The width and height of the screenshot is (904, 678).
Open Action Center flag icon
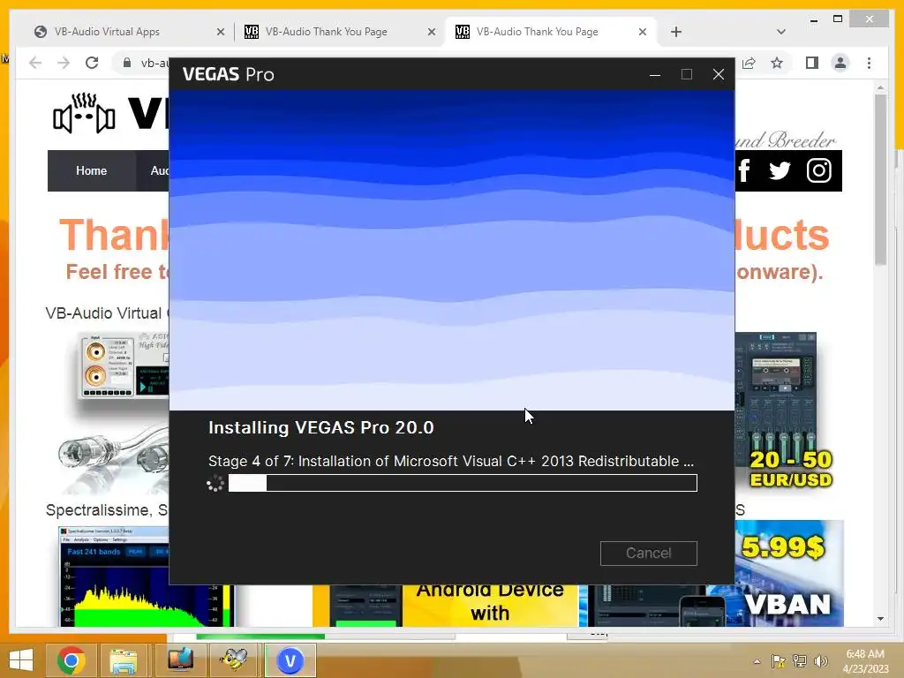click(778, 661)
